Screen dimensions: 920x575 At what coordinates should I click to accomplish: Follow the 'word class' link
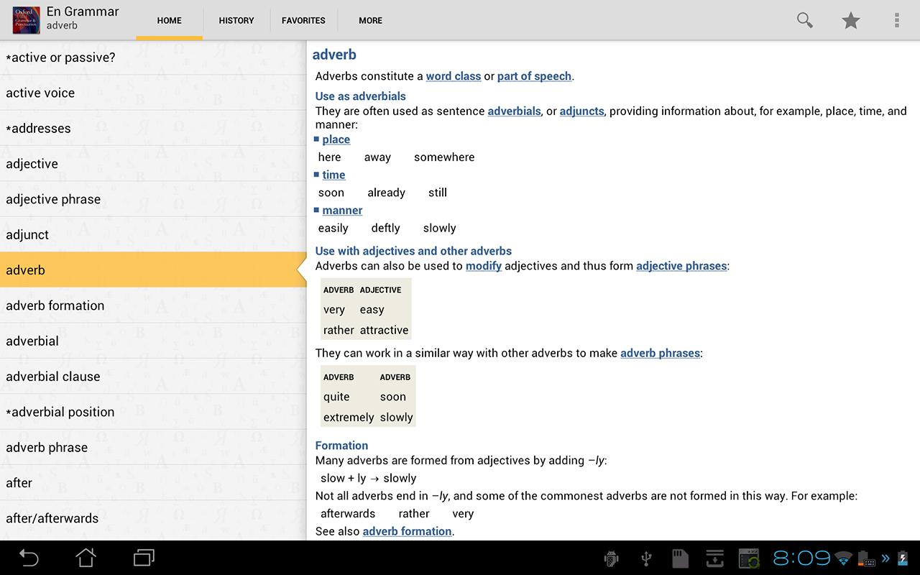point(453,76)
